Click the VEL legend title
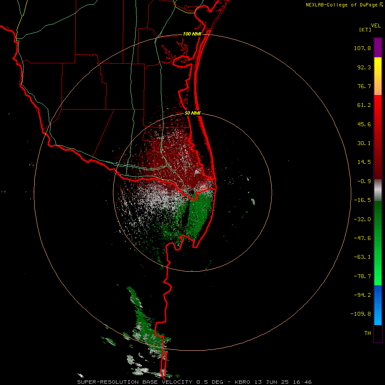385x385 pixels. pyautogui.click(x=376, y=26)
